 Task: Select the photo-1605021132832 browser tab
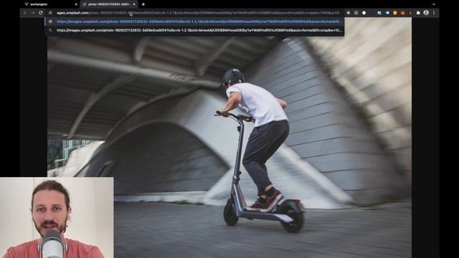pyautogui.click(x=108, y=4)
